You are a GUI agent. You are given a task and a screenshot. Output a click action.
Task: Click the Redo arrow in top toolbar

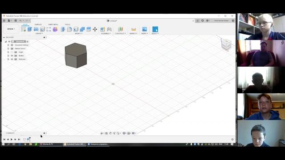(x=27, y=21)
